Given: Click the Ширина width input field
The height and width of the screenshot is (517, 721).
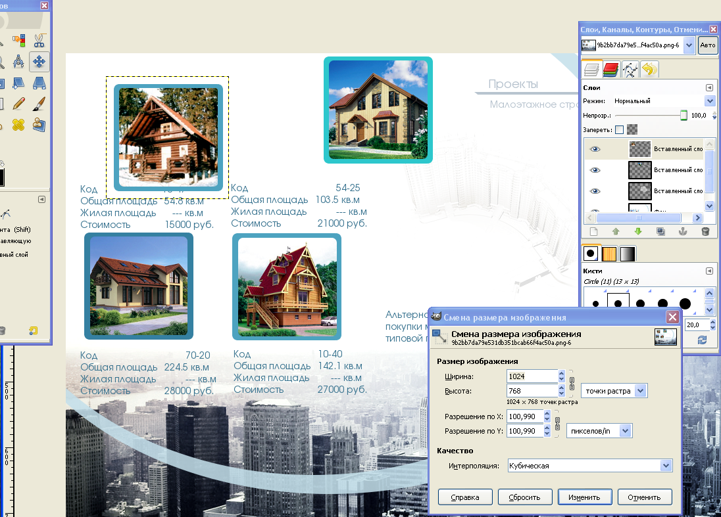Looking at the screenshot, I should click(532, 376).
